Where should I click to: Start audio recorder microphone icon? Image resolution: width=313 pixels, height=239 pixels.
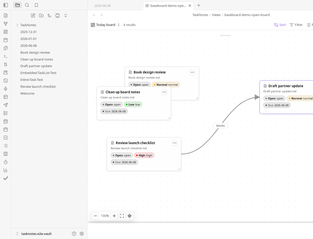[6, 89]
